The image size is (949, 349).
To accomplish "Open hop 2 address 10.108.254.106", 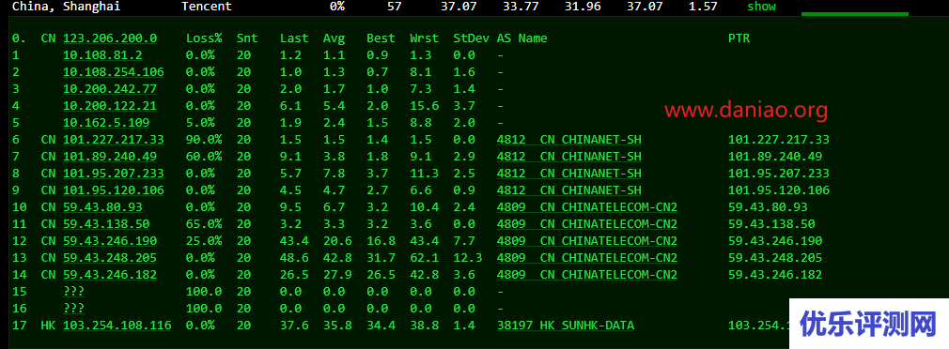I will pyautogui.click(x=114, y=72).
